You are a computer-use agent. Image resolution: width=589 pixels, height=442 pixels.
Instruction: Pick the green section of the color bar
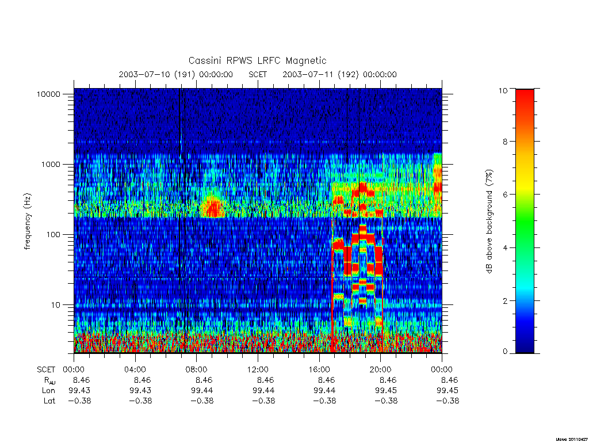[x=525, y=222]
